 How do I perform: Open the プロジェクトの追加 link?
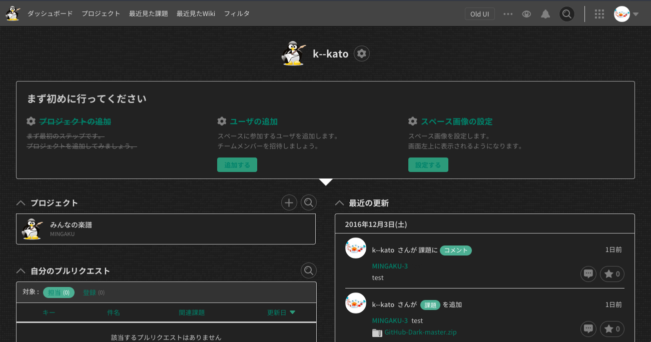pyautogui.click(x=75, y=121)
